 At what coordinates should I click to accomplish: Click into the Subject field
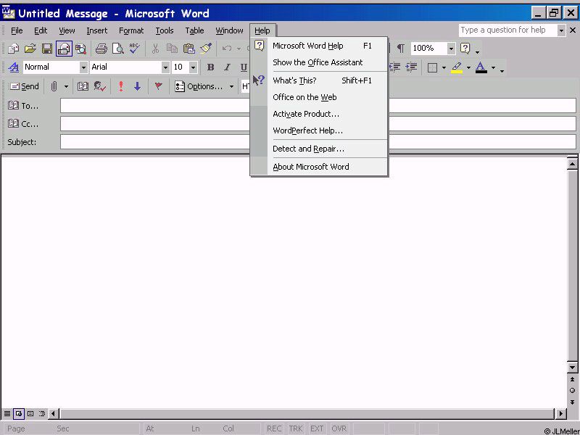pyautogui.click(x=318, y=142)
